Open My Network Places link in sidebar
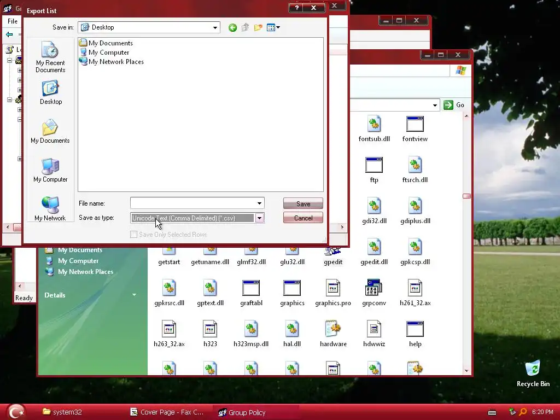This screenshot has height=420, width=560. 85,272
